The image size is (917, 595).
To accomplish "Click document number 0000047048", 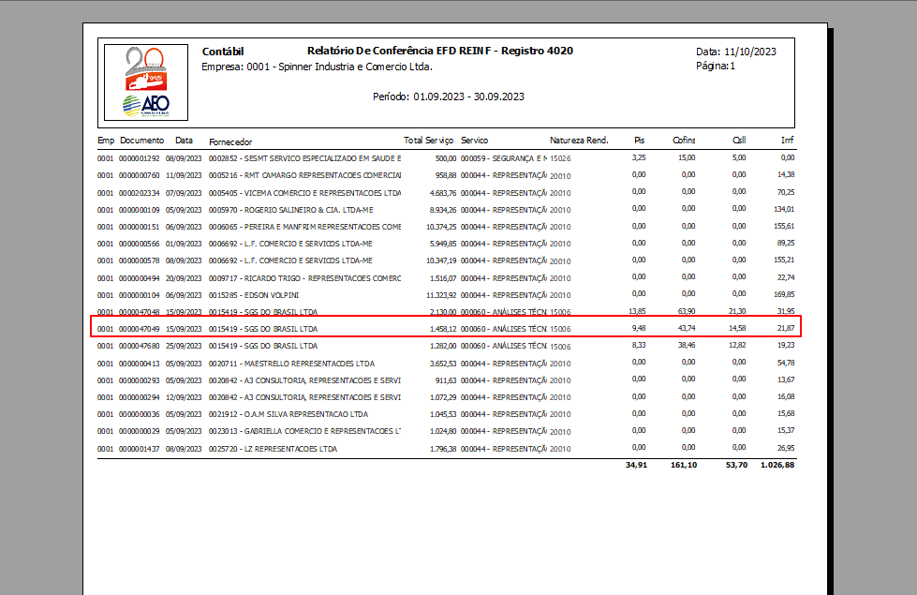I will pos(140,312).
